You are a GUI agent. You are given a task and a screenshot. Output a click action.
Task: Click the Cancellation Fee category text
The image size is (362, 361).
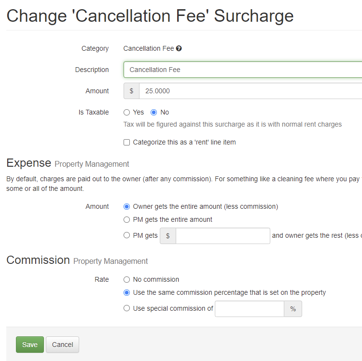tap(149, 48)
